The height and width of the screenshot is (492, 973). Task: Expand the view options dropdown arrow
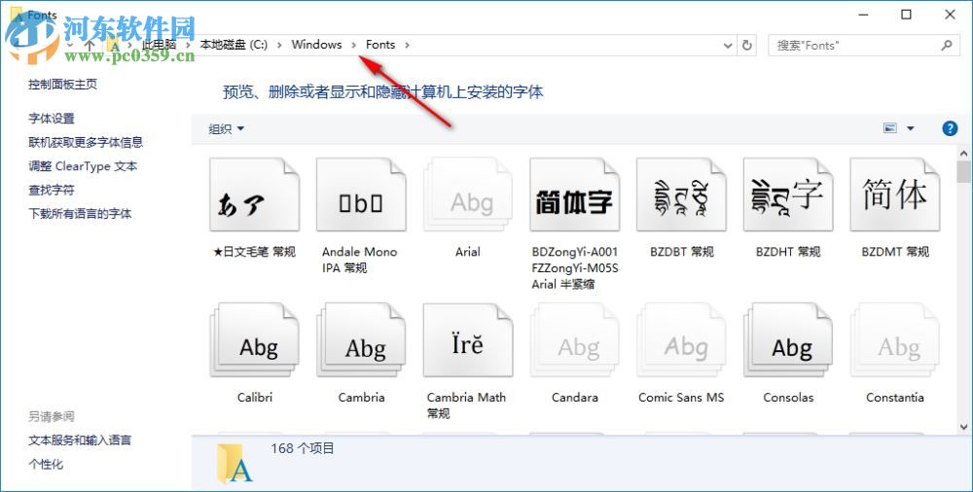(911, 128)
